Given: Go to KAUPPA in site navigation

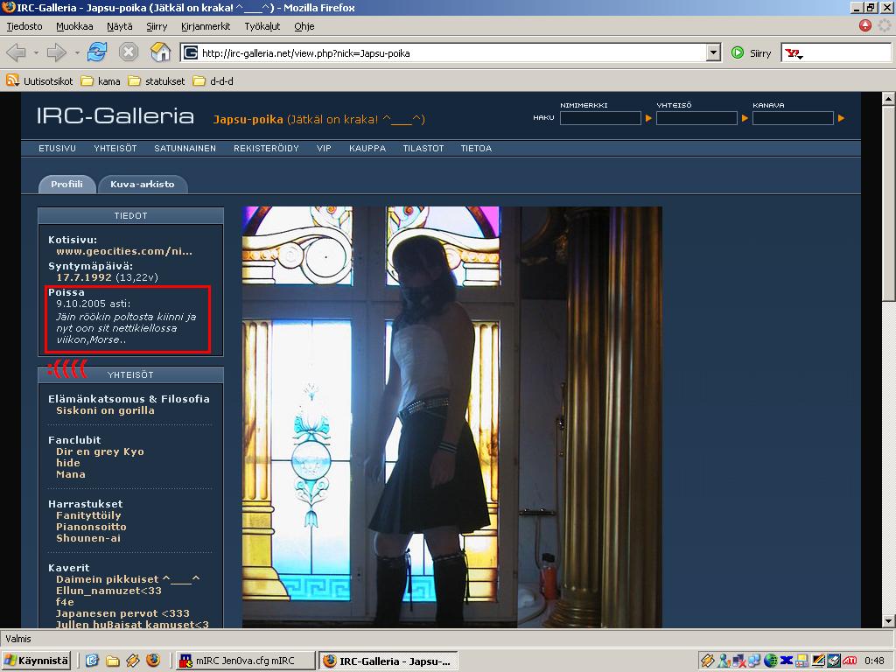Looking at the screenshot, I should (x=367, y=148).
